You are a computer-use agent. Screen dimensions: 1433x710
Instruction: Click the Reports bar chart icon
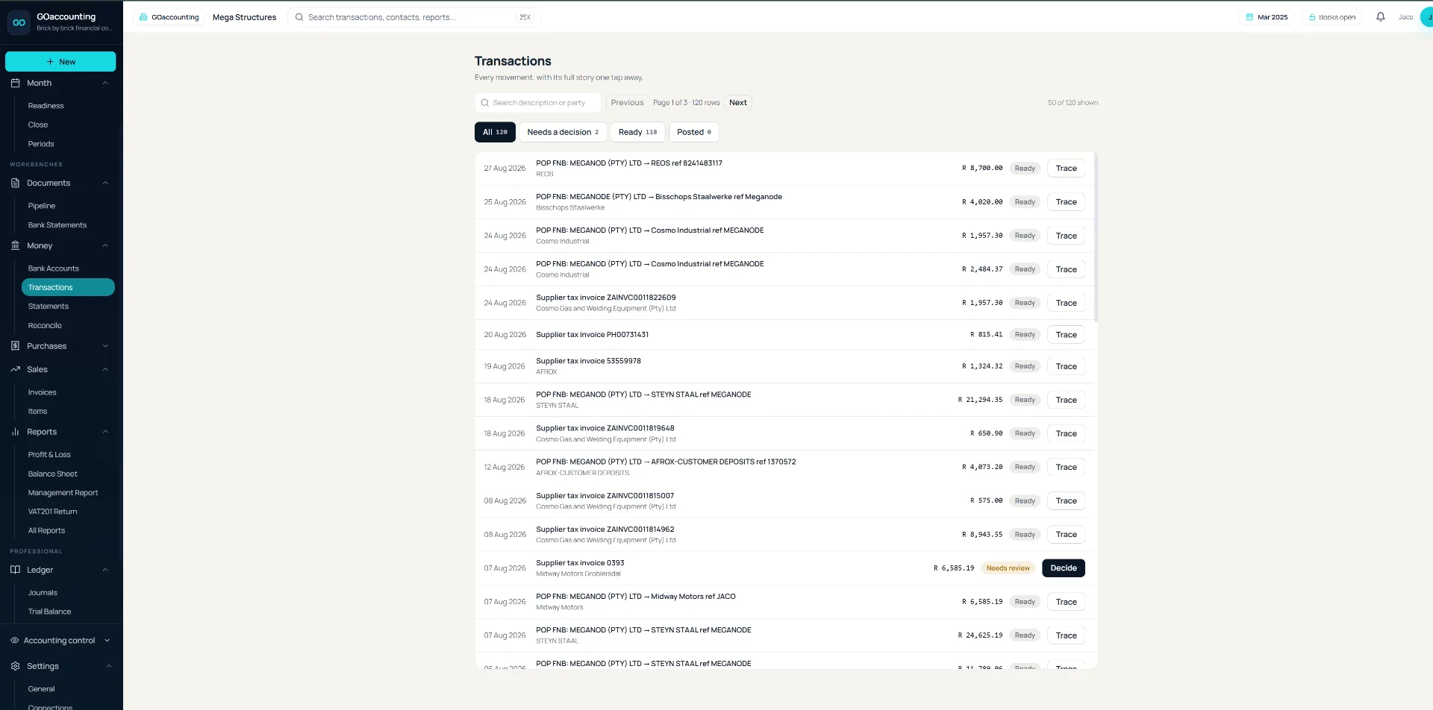(x=15, y=432)
